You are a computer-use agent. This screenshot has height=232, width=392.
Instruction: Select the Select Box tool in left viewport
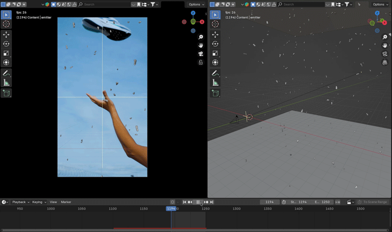tap(6, 15)
